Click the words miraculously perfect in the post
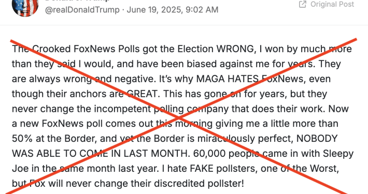This screenshot has width=368, height=194. (246, 139)
